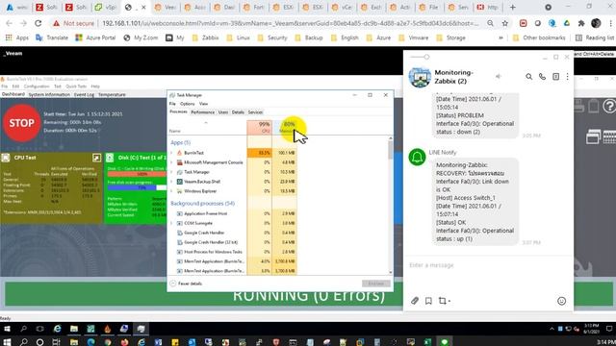
Task: Open the Zabbix bookmarks folder
Action: pyautogui.click(x=205, y=37)
